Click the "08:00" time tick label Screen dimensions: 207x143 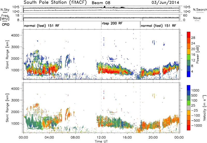pos(75,138)
